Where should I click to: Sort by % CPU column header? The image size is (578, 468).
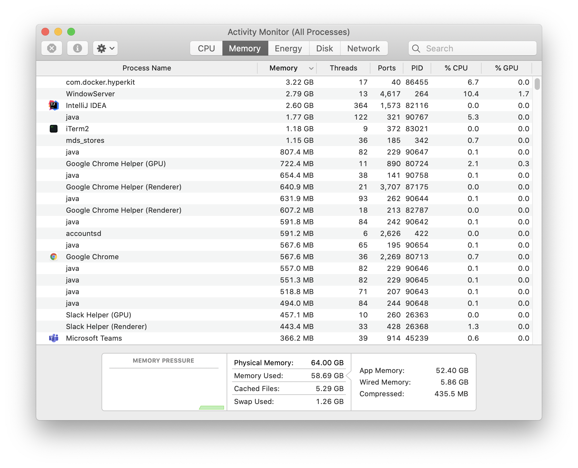tap(456, 68)
